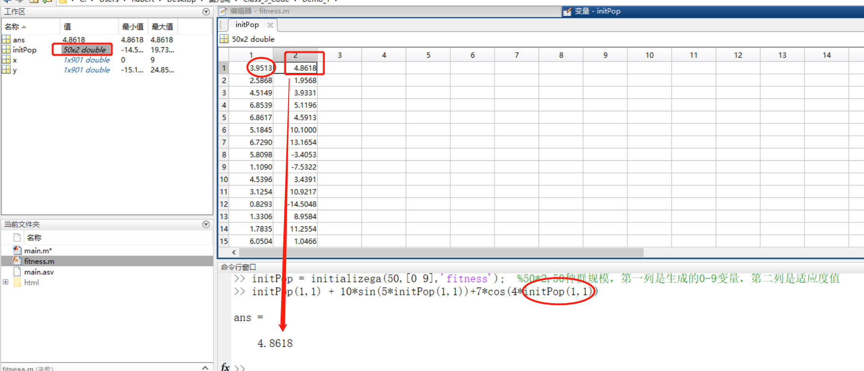Expand the fitness.m details panel chevron
This screenshot has height=371, width=864.
click(x=205, y=368)
